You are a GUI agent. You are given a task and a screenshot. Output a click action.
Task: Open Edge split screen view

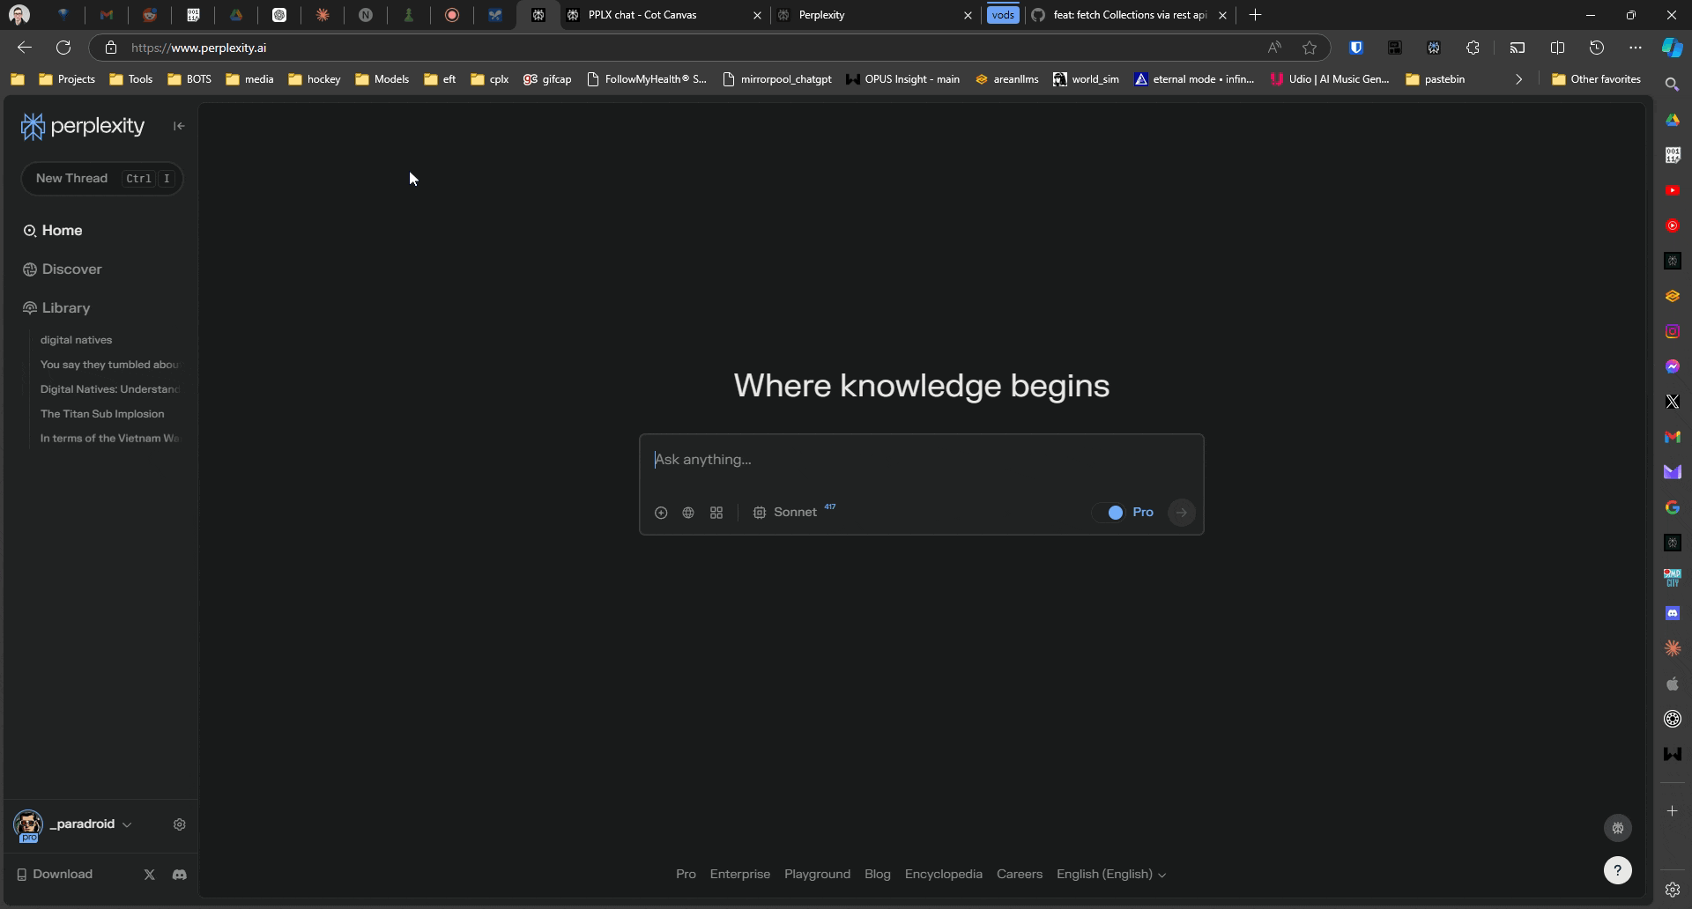click(x=1557, y=48)
